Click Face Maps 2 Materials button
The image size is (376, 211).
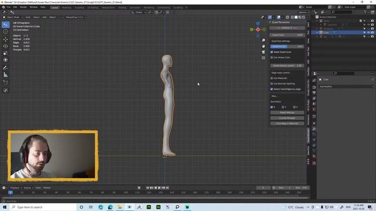coord(287,124)
